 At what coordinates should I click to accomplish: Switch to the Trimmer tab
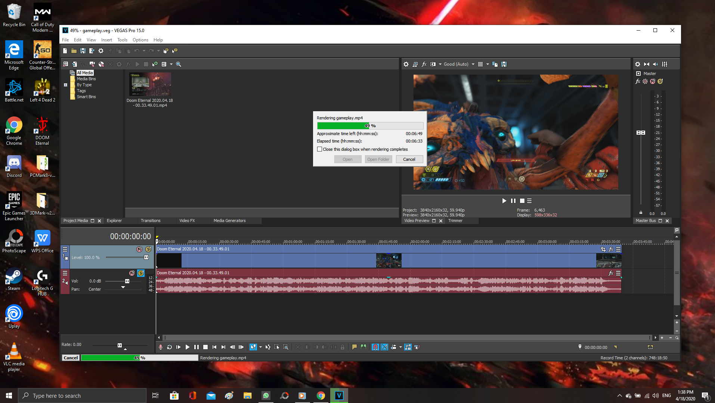click(x=455, y=221)
